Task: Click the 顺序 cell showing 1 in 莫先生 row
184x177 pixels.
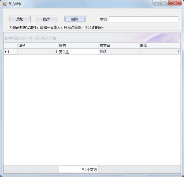Action: 160,52
